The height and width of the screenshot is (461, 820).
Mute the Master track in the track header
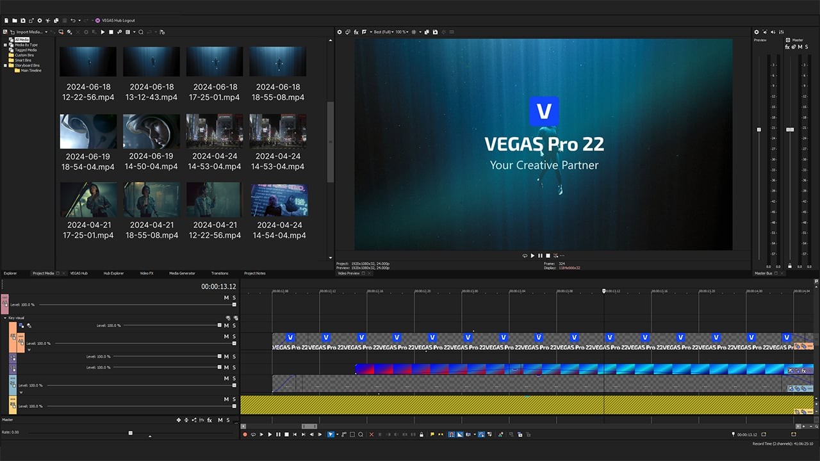(x=220, y=420)
